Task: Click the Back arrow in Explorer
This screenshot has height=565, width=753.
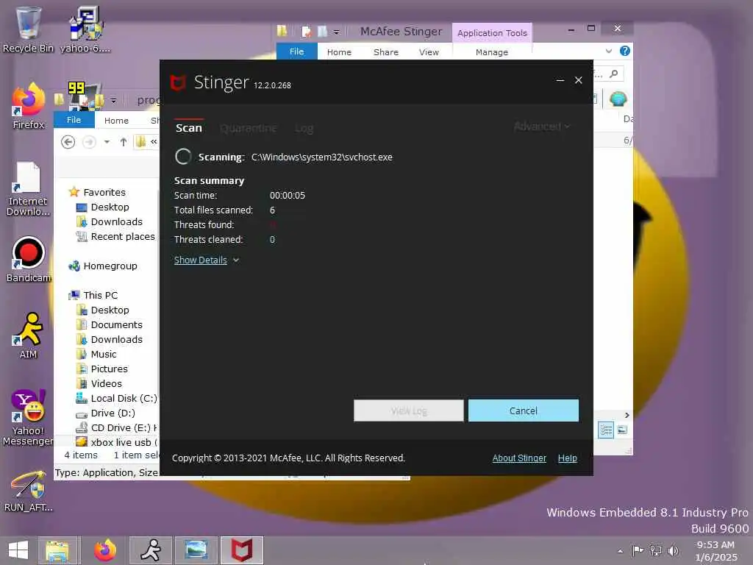Action: coord(68,142)
